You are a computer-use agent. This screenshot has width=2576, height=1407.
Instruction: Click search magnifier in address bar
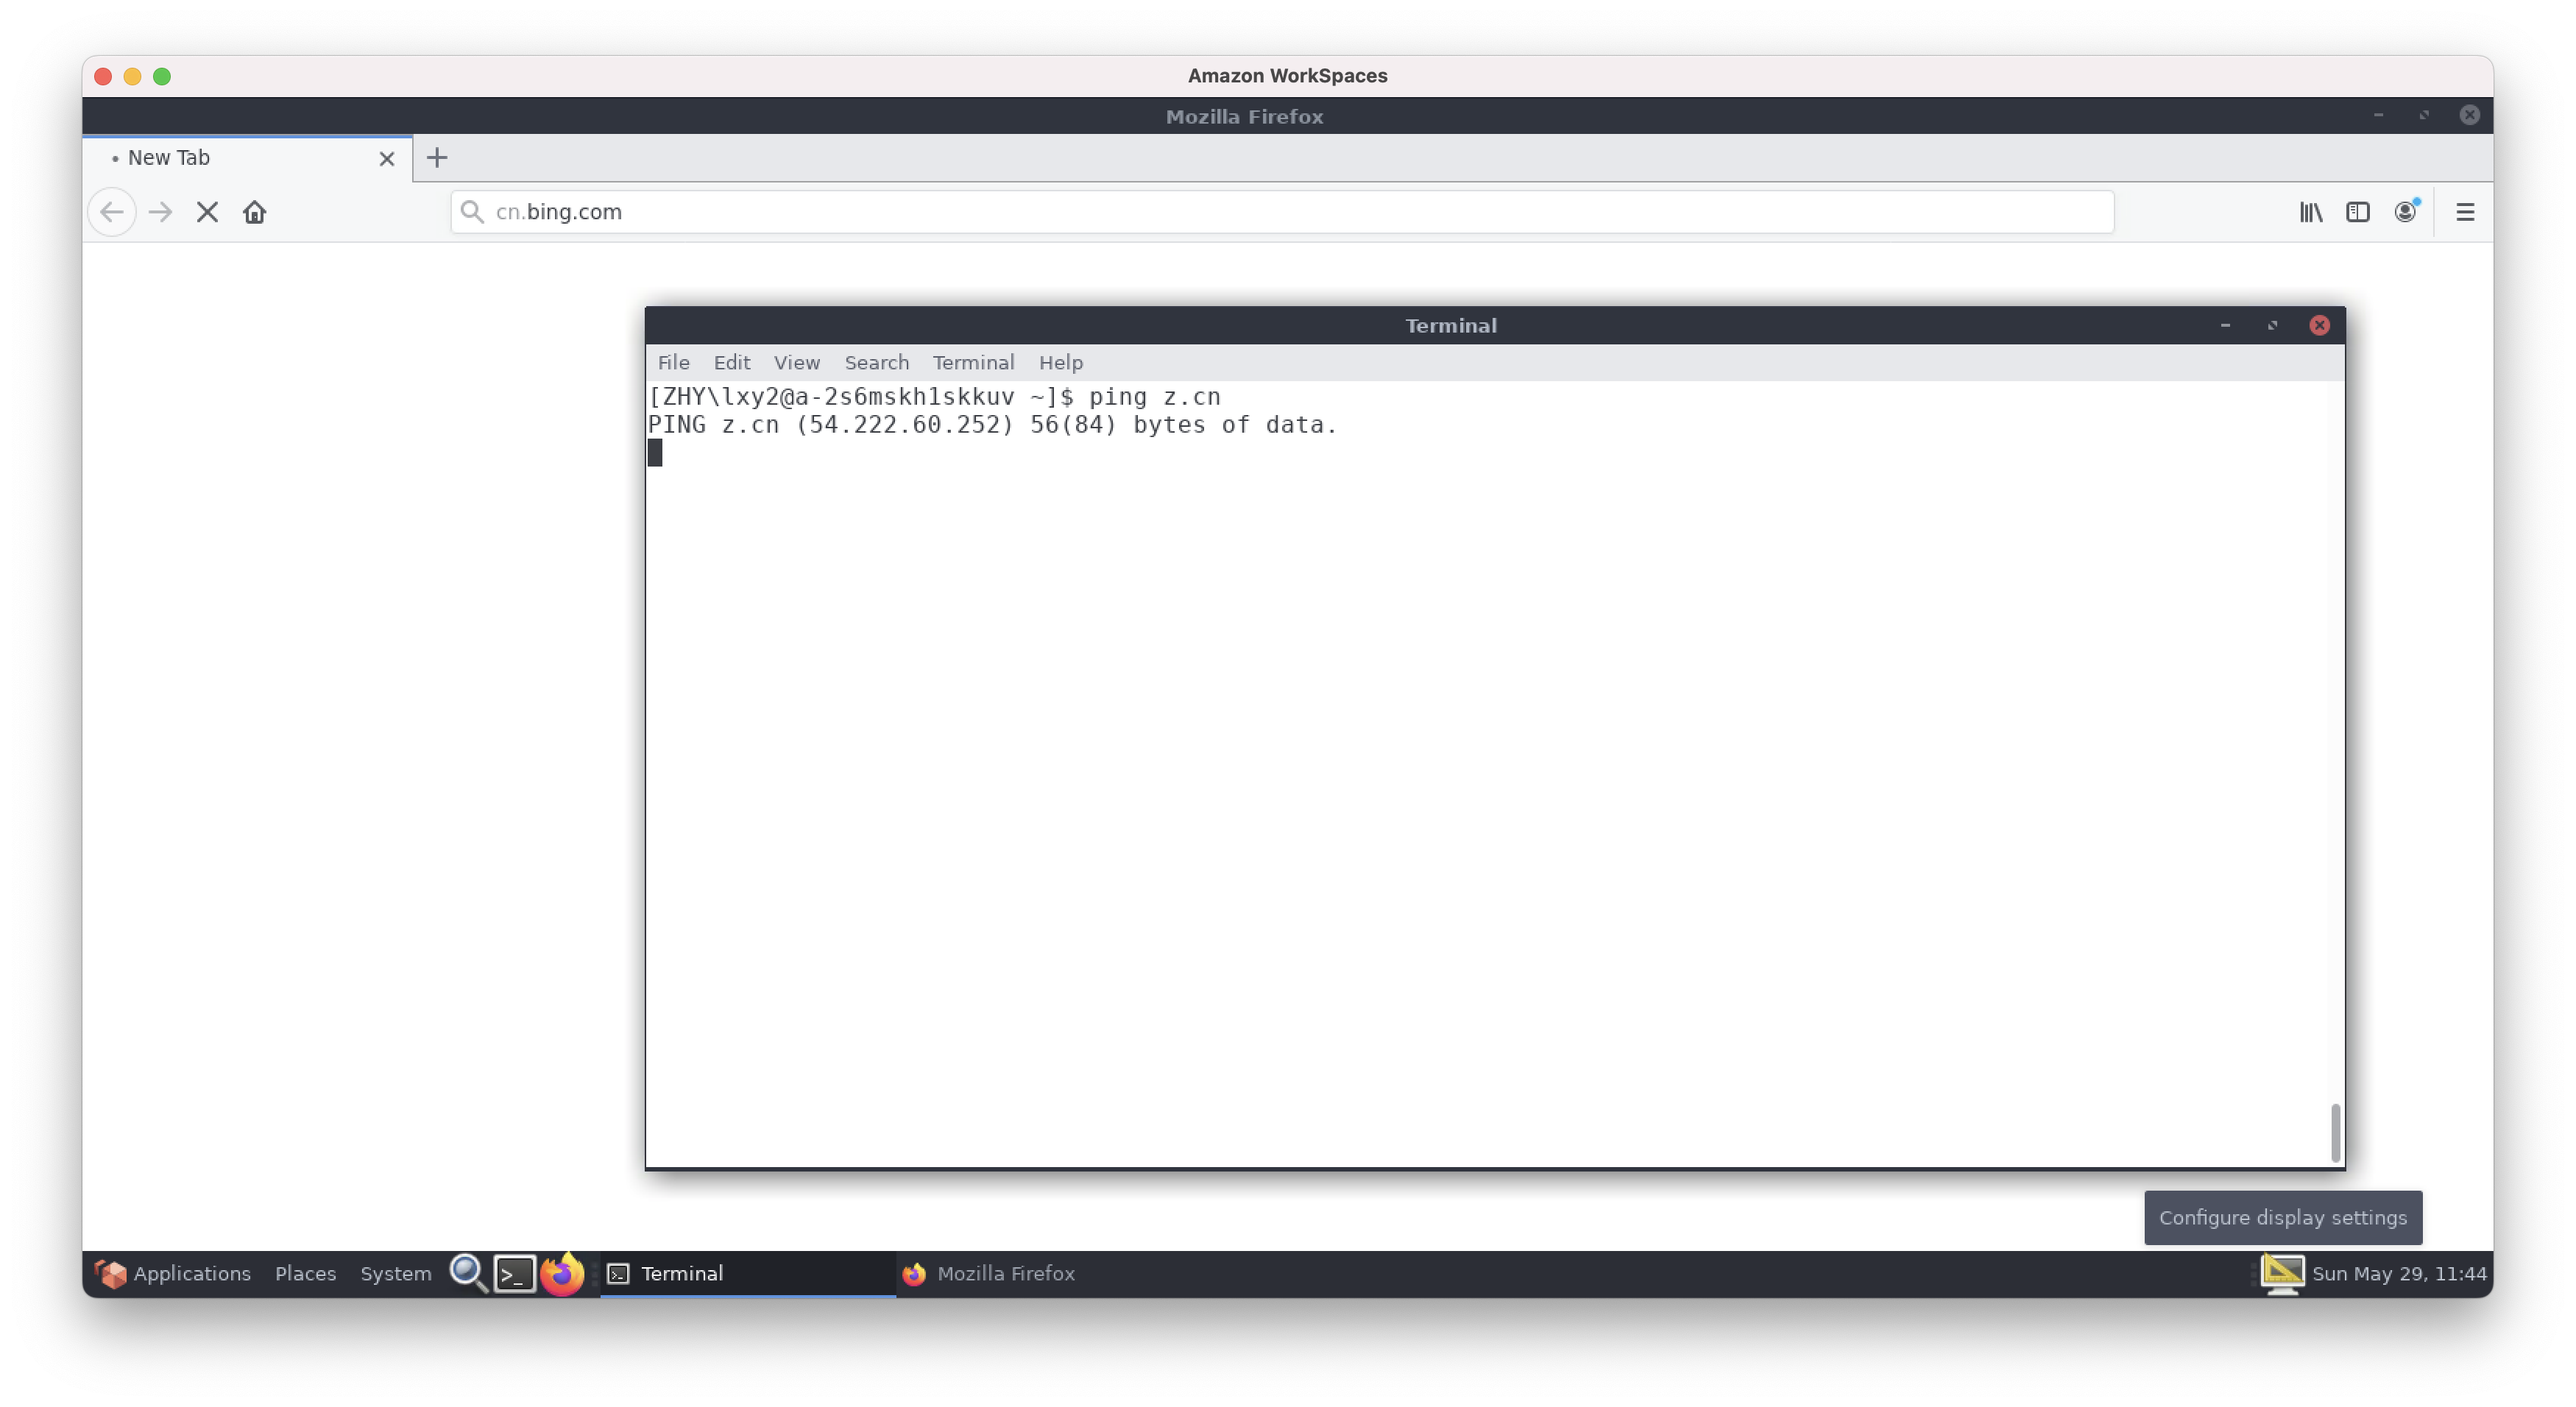[472, 211]
